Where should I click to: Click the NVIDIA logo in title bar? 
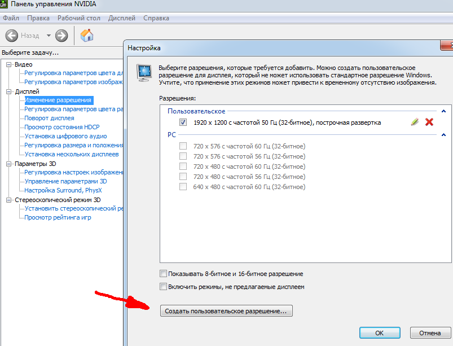[6, 5]
